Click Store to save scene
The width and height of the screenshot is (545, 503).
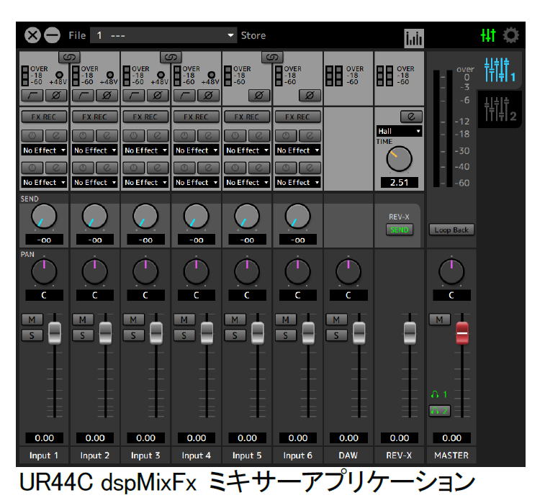pyautogui.click(x=253, y=35)
